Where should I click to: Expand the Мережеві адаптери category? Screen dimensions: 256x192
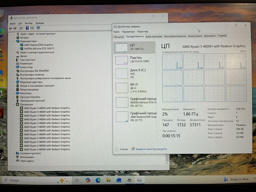point(14,82)
